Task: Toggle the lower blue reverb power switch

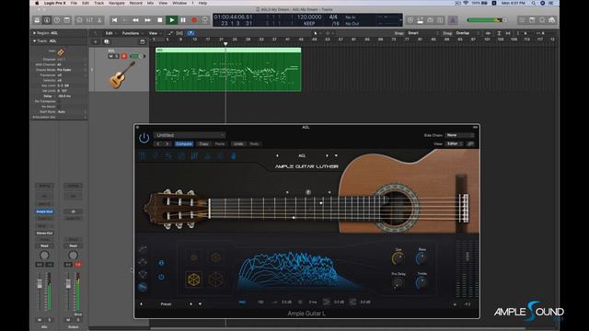Action: tap(161, 277)
